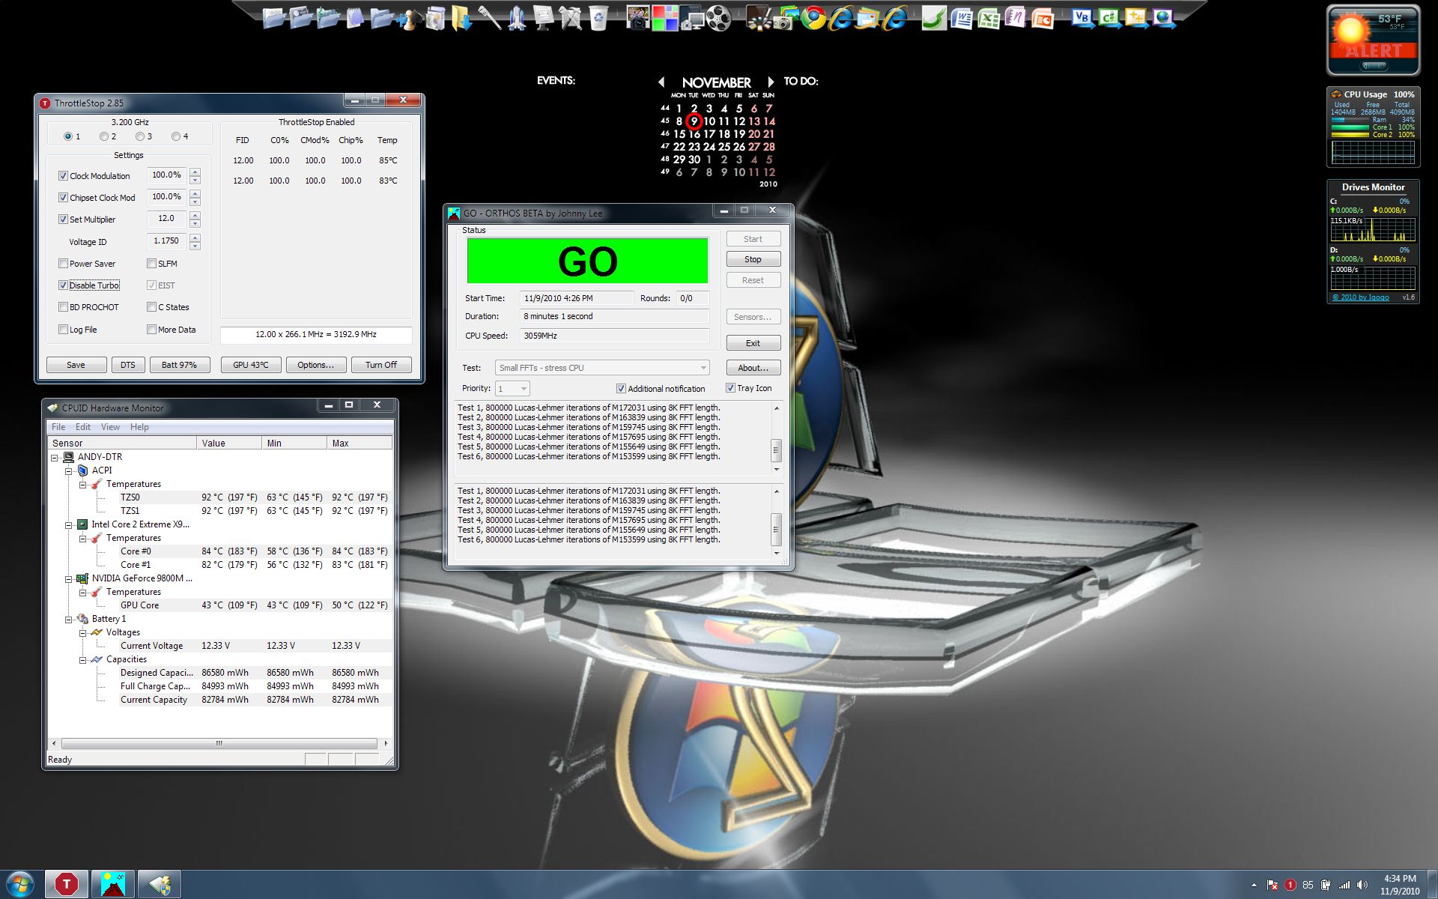The image size is (1438, 899).
Task: Open OneNote from the top dock
Action: click(x=1015, y=18)
